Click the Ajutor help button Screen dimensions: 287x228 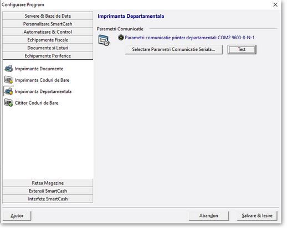coord(17,216)
